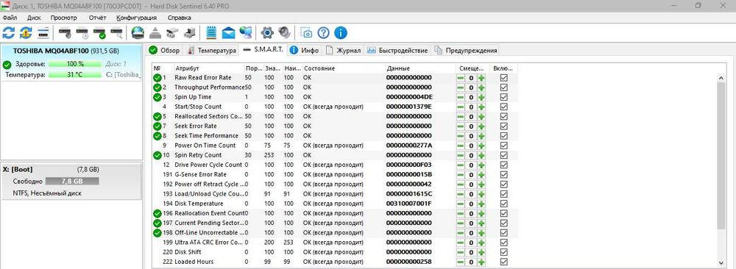Click the blue info toolbar icon

341,33
